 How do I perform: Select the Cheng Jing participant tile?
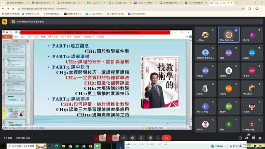(x=252, y=124)
